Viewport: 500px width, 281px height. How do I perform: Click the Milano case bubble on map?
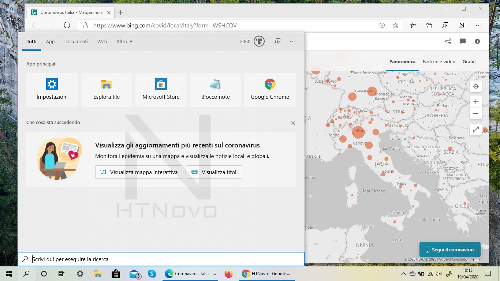358,132
